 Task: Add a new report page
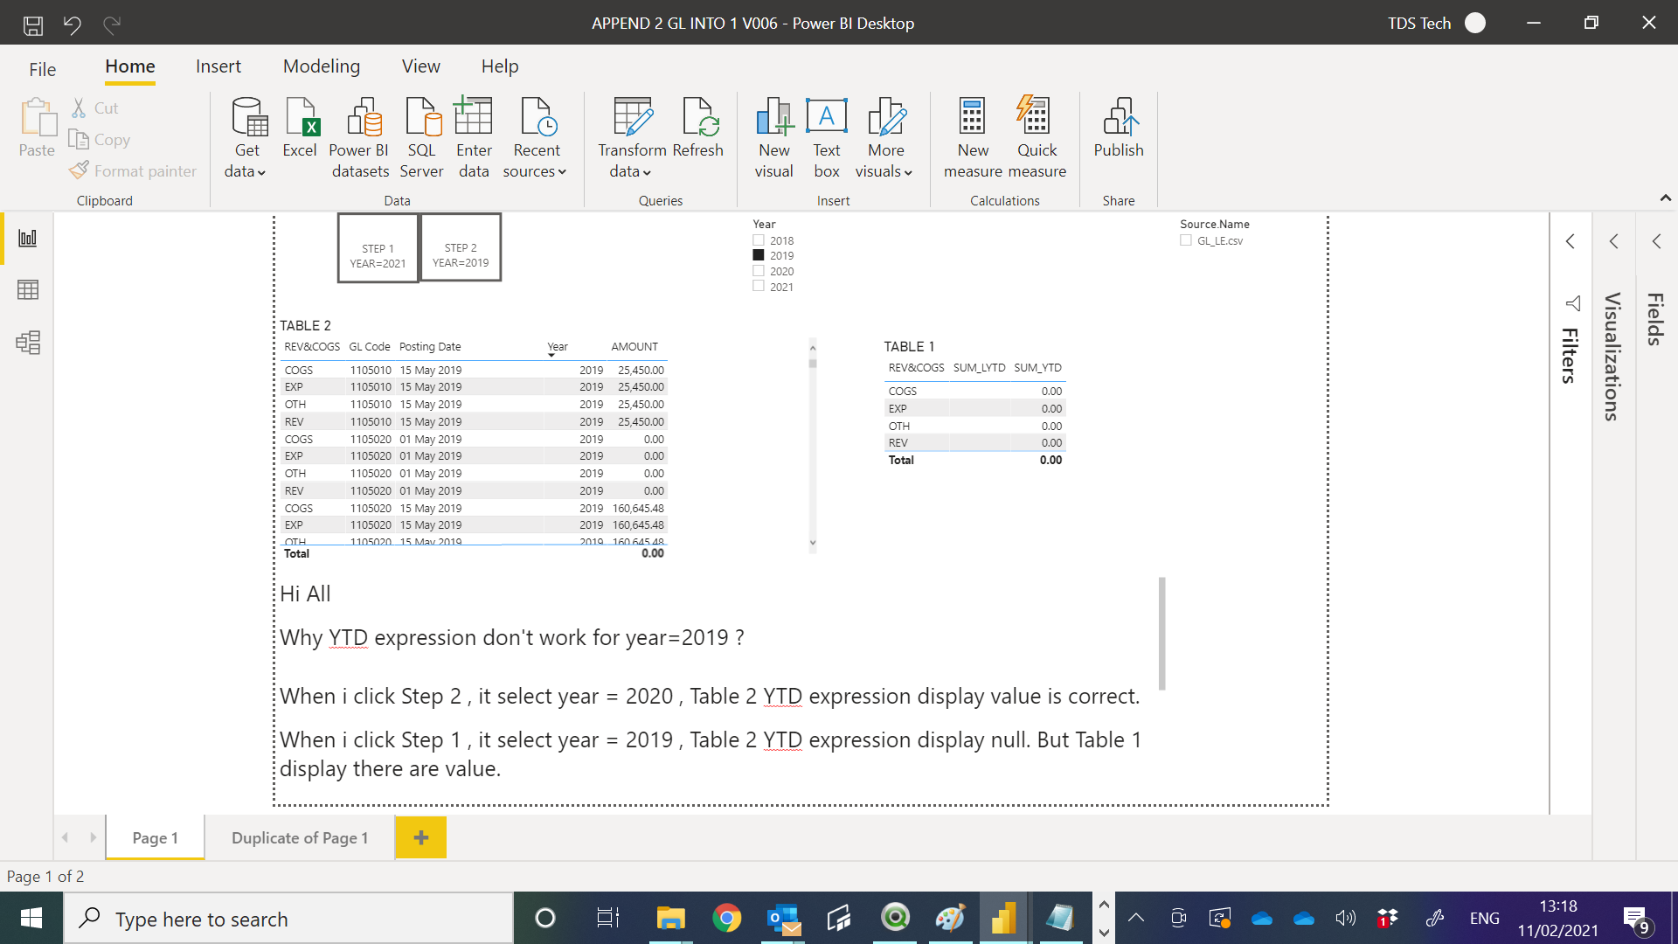coord(421,837)
